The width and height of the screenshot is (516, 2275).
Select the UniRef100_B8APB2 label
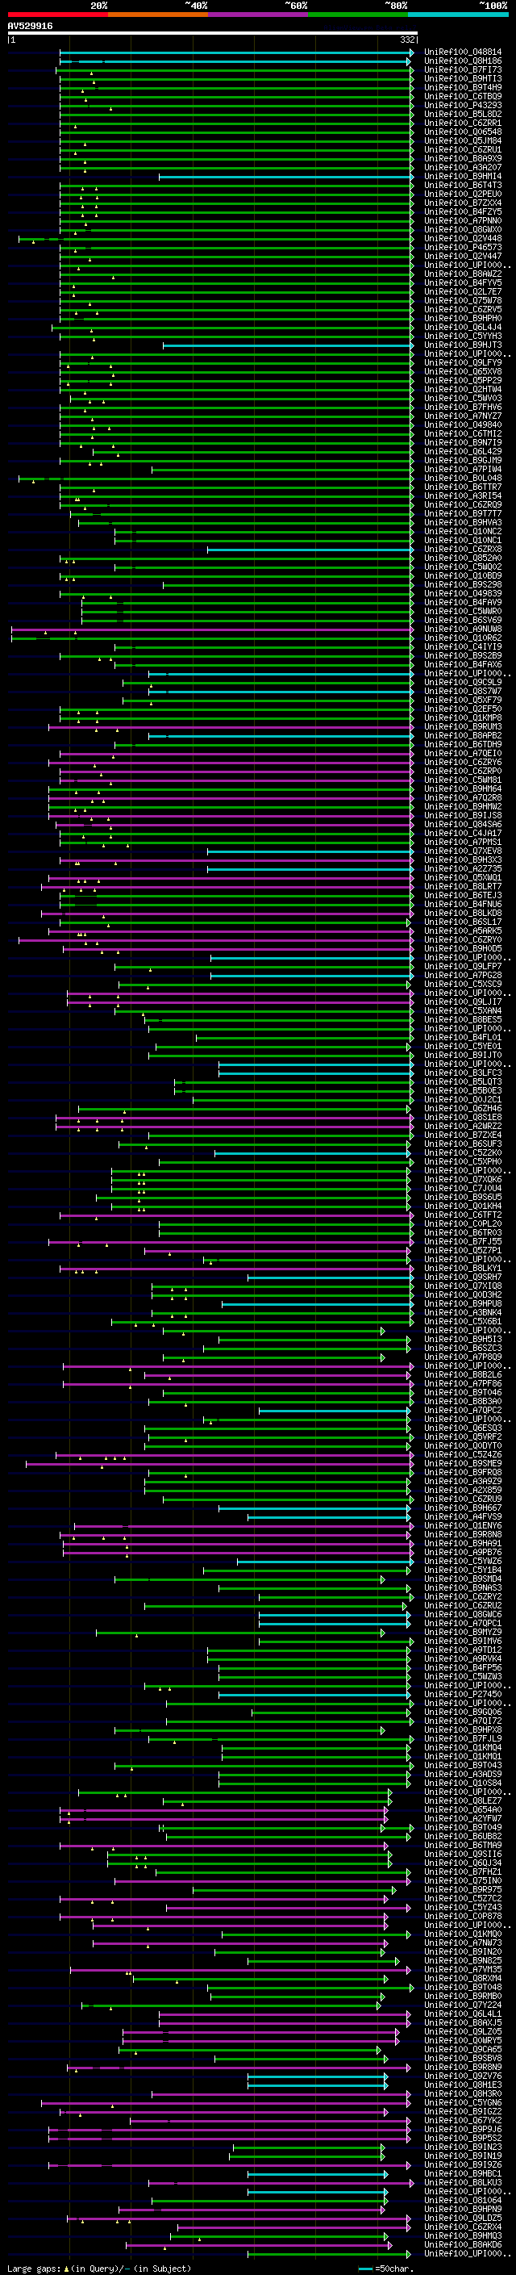[462, 736]
